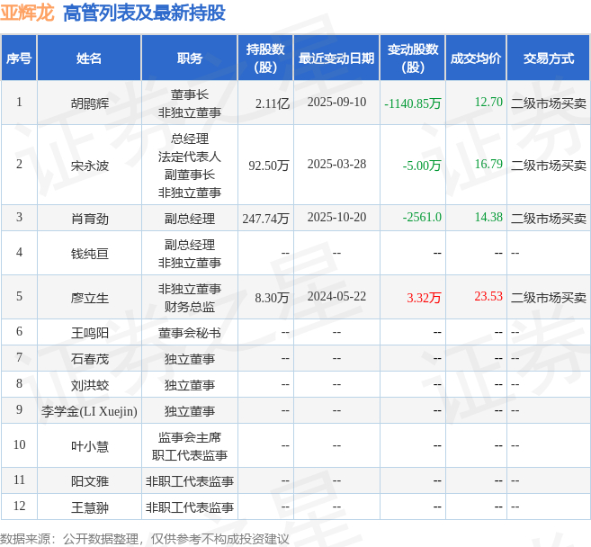591x547 pixels.
Task: Click 二级市场买卖 in 肖育劲's row
Action: [549, 219]
